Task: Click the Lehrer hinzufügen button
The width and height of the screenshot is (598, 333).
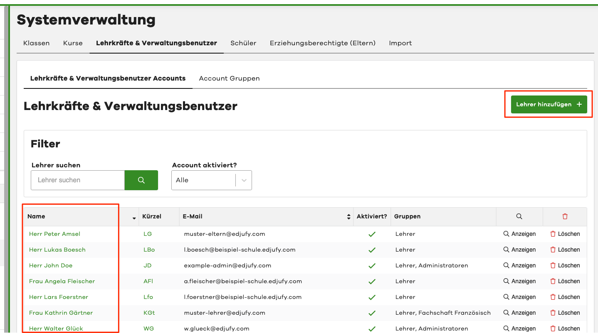Action: pos(549,105)
